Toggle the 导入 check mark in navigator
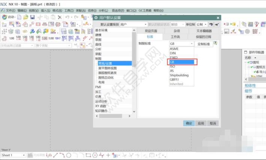 (x=255, y=72)
